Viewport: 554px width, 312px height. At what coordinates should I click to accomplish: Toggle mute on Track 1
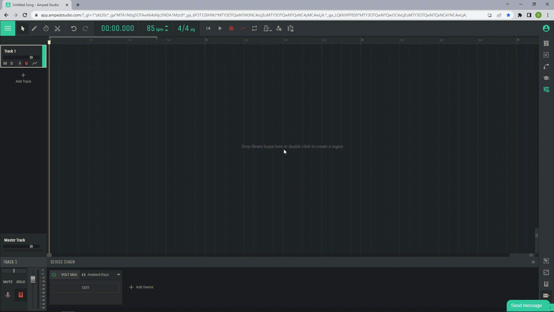(5, 63)
